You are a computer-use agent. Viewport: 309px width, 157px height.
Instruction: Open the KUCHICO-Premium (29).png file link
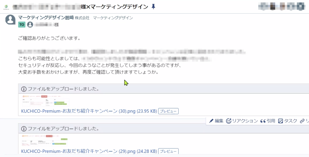pyautogui.click(x=89, y=151)
